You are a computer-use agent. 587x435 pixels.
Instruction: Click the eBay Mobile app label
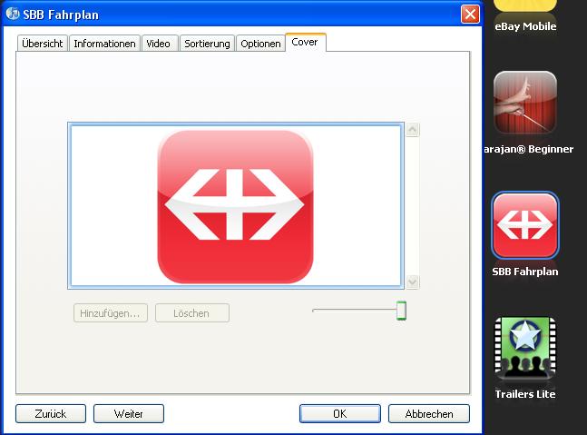525,26
